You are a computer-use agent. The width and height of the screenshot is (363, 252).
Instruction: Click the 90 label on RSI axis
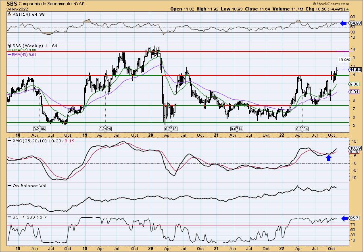coord(353,17)
